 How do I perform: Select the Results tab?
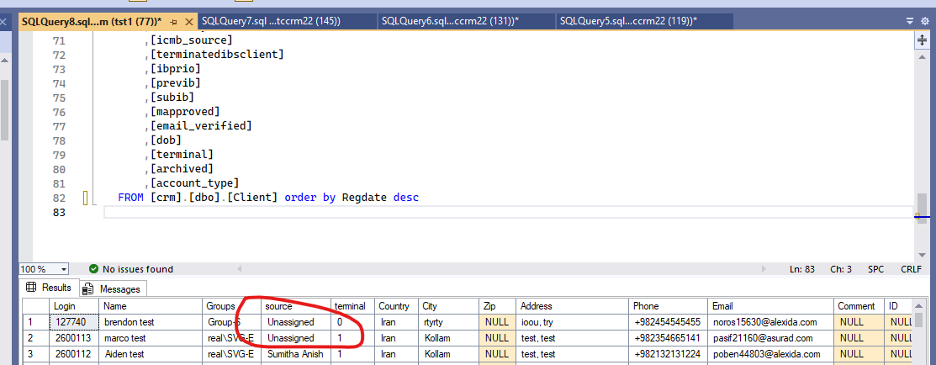pos(49,288)
